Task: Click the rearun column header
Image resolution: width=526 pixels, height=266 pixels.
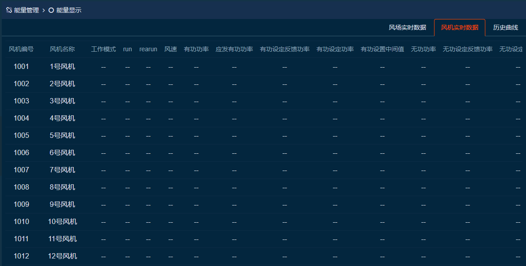Action: tap(148, 49)
